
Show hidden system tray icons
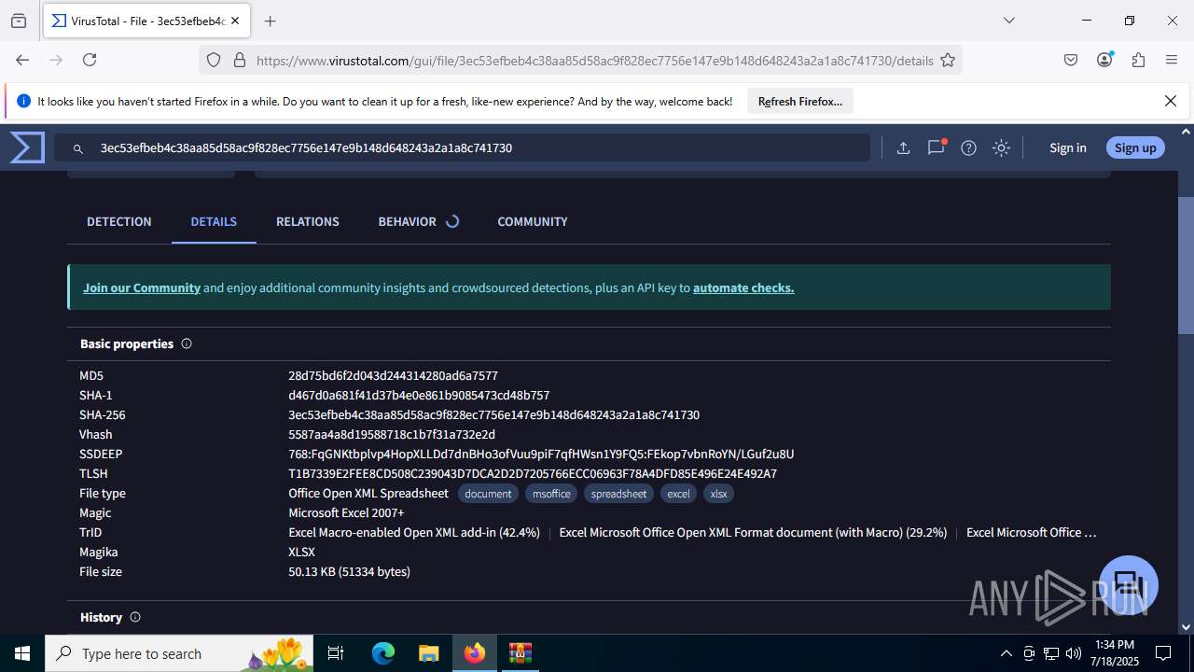(x=1006, y=653)
